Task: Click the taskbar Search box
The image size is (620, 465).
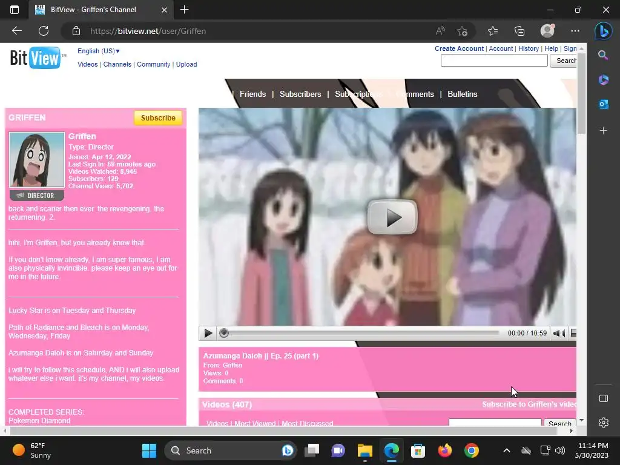Action: pyautogui.click(x=231, y=450)
